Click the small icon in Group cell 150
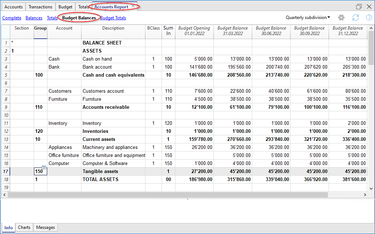 pyautogui.click(x=44, y=168)
